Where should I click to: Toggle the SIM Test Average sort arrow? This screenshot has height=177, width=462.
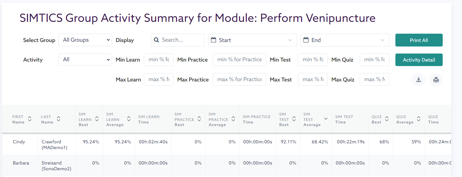pos(326,119)
